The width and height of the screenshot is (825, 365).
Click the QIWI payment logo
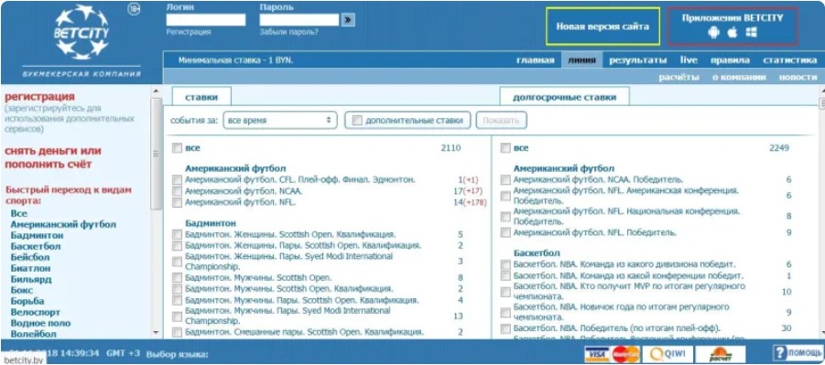point(668,355)
